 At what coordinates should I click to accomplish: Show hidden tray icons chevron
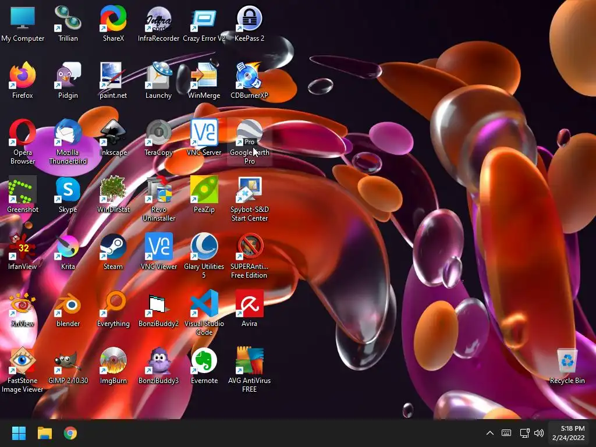tap(490, 433)
